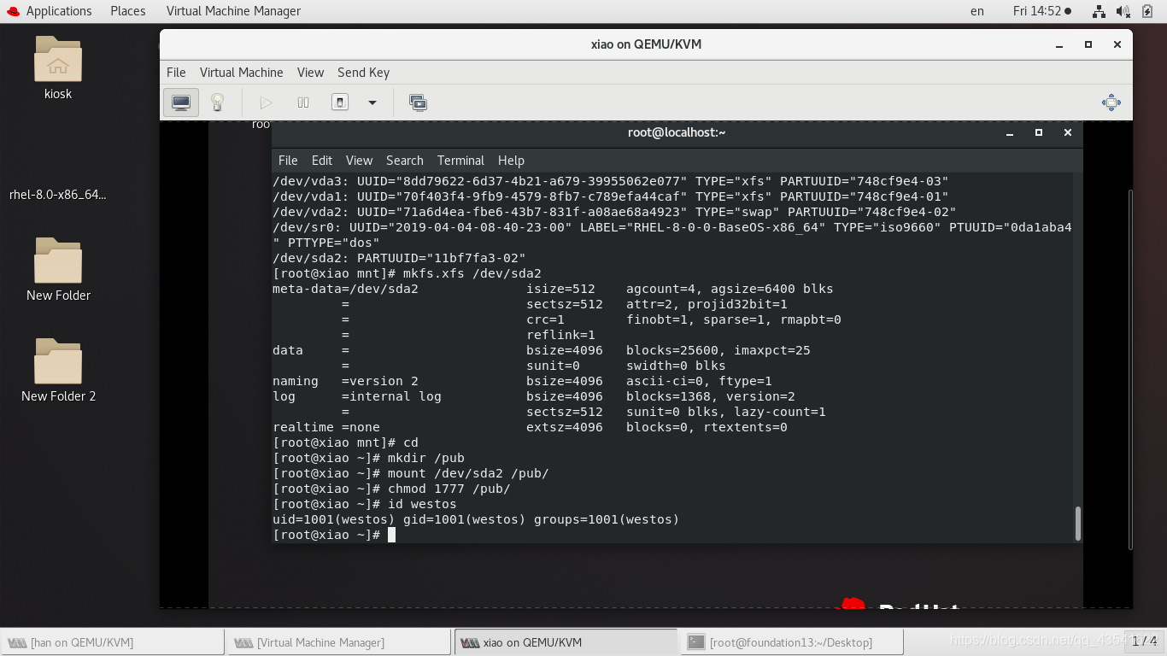Image resolution: width=1167 pixels, height=656 pixels.
Task: Switch to Virtual Machine Manager taskbar entry
Action: coord(339,642)
